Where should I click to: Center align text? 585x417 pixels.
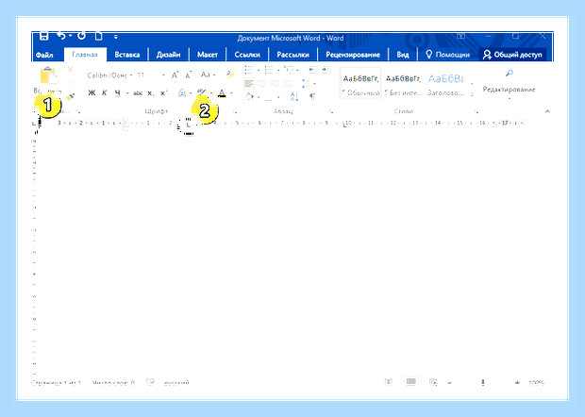point(262,84)
